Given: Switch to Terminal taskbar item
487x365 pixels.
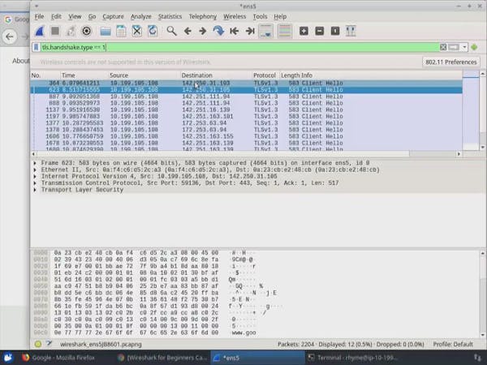Looking at the screenshot, I should [x=353, y=358].
